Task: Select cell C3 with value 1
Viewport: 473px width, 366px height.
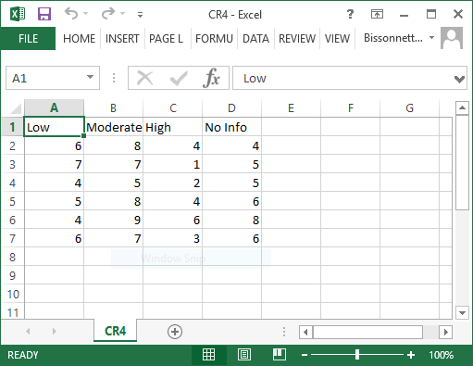Action: 172,164
